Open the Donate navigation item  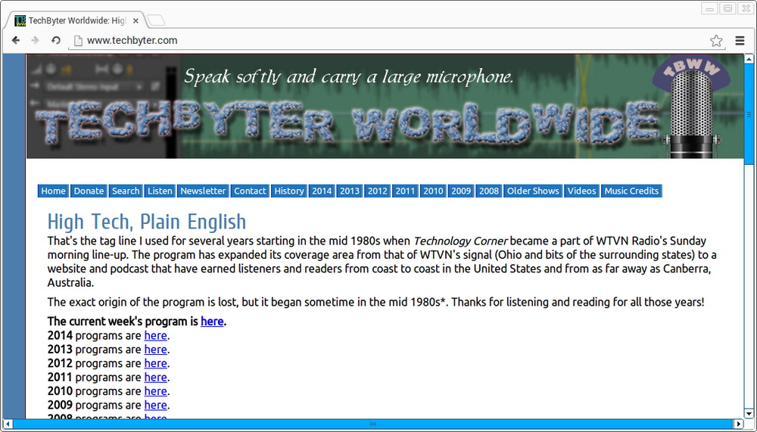89,191
